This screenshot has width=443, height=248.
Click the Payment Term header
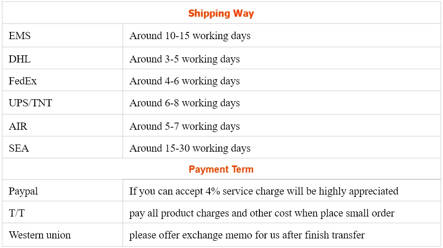pos(221,169)
